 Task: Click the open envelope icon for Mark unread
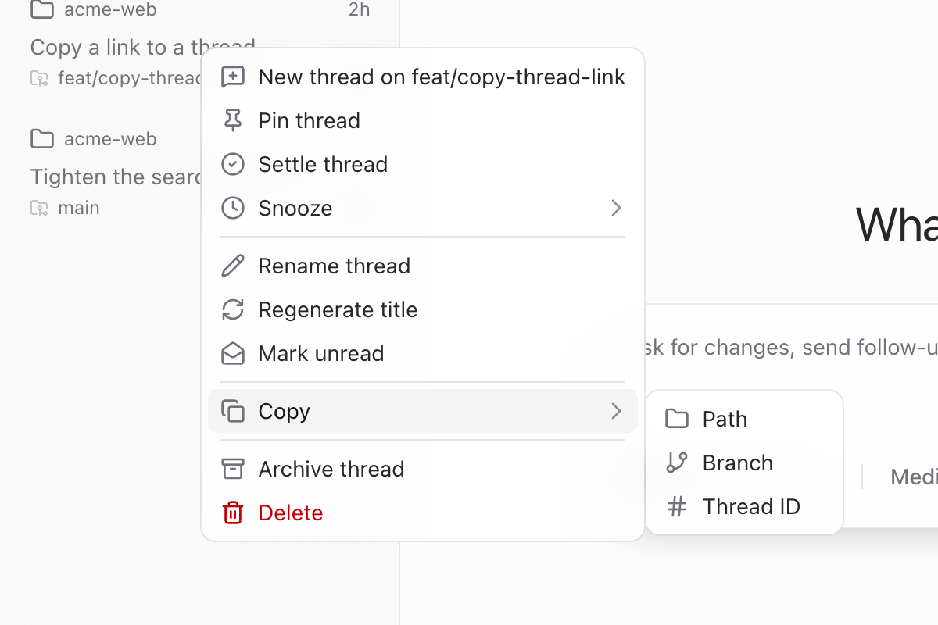pos(233,353)
